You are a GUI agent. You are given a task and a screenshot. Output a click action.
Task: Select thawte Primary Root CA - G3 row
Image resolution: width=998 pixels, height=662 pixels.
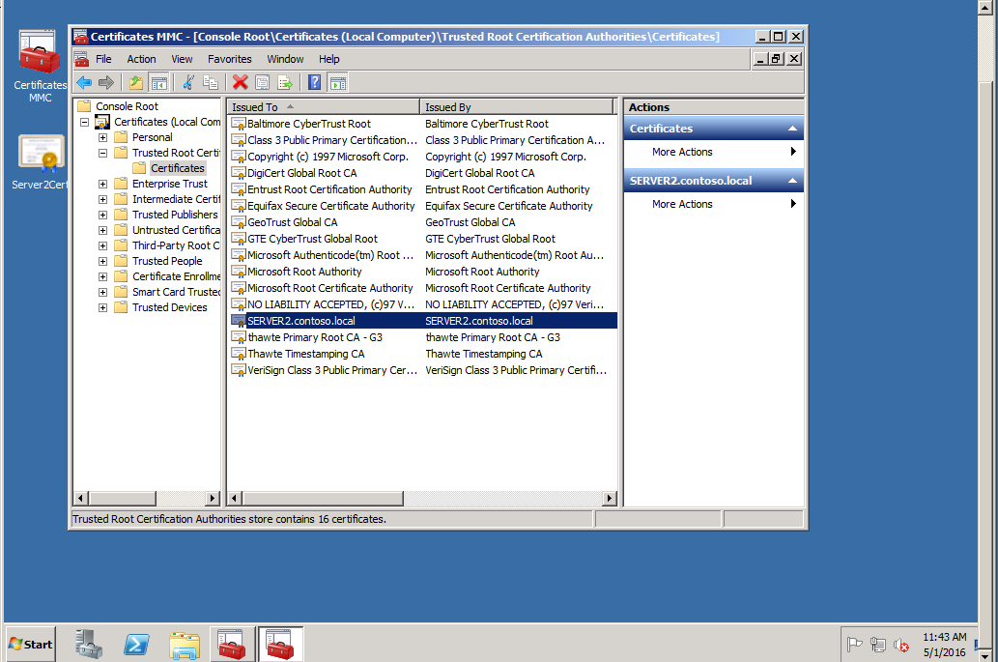coord(422,337)
